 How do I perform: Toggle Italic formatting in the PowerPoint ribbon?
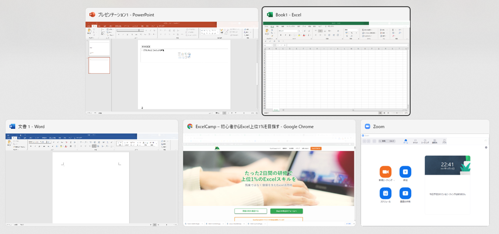[x=123, y=34]
